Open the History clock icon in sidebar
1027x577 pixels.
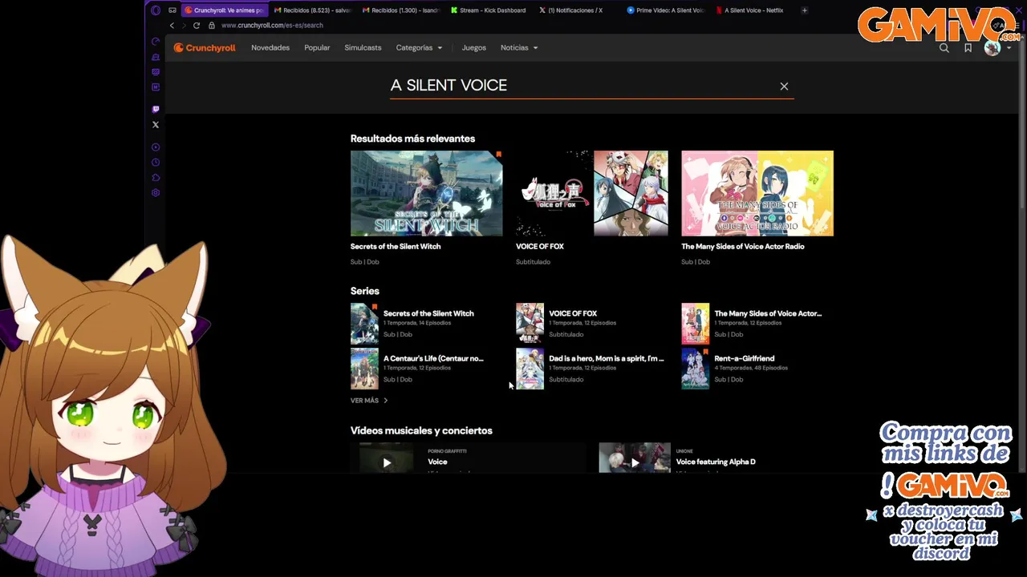pyautogui.click(x=156, y=163)
